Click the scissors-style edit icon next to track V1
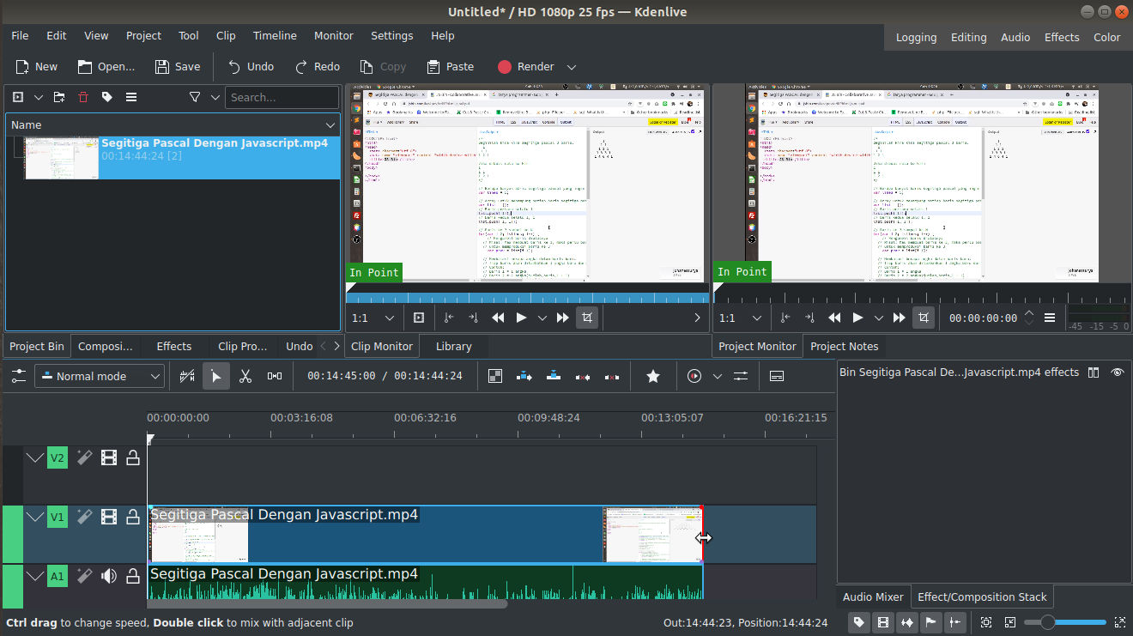Image resolution: width=1133 pixels, height=636 pixels. point(84,517)
